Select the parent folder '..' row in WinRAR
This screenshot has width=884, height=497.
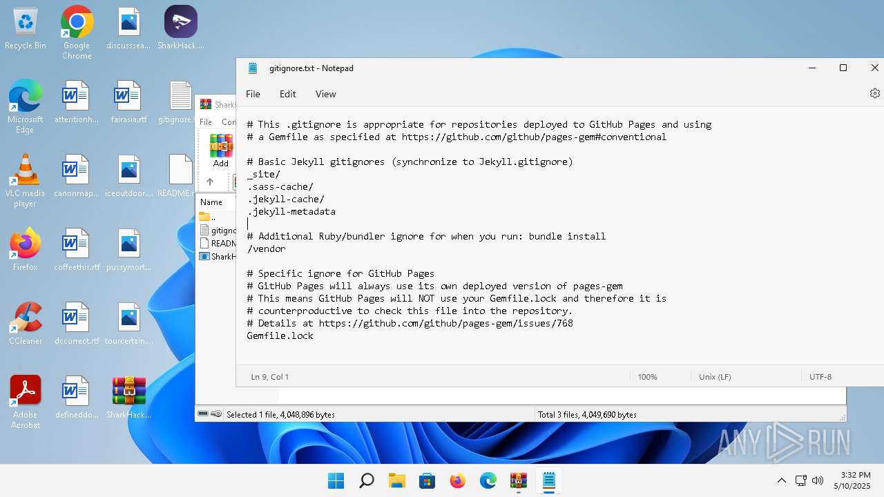[217, 217]
